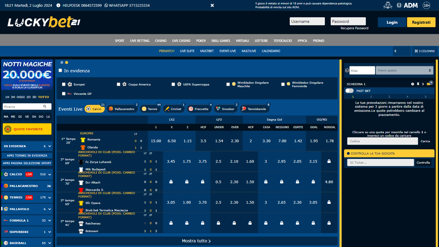Viewport: 439px width, 247px height.
Task: Check the Europei checkbox
Action: (64, 84)
